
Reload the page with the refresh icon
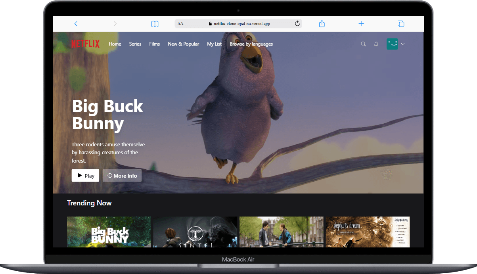pyautogui.click(x=297, y=24)
